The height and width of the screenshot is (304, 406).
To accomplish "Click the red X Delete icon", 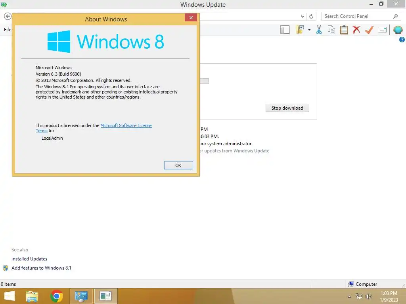I will click(x=356, y=30).
